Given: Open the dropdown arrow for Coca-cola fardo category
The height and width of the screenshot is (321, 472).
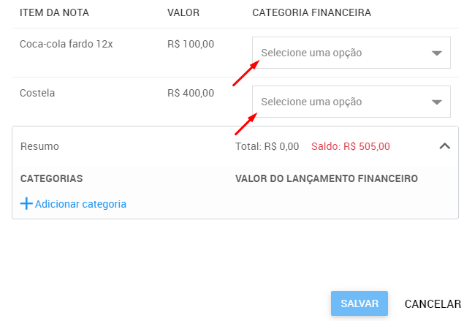Looking at the screenshot, I should coord(437,53).
